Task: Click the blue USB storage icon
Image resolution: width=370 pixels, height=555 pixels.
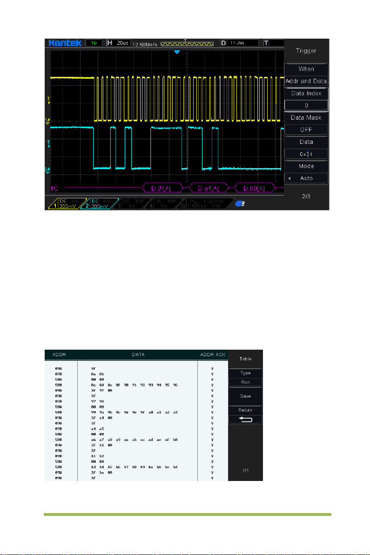Action: [240, 203]
